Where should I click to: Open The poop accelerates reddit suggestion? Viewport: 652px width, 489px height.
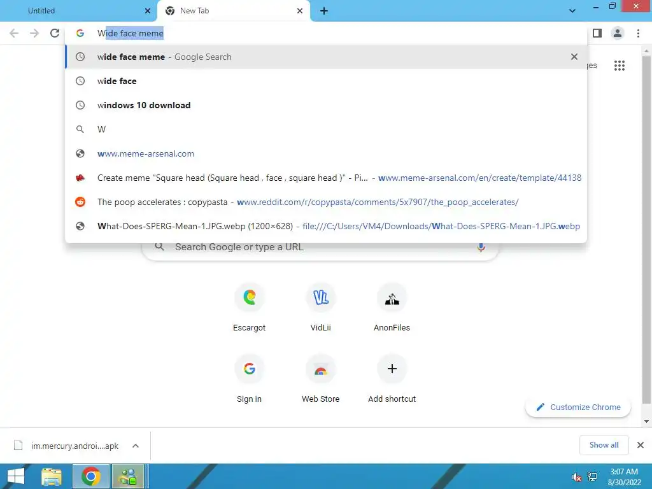(326, 202)
